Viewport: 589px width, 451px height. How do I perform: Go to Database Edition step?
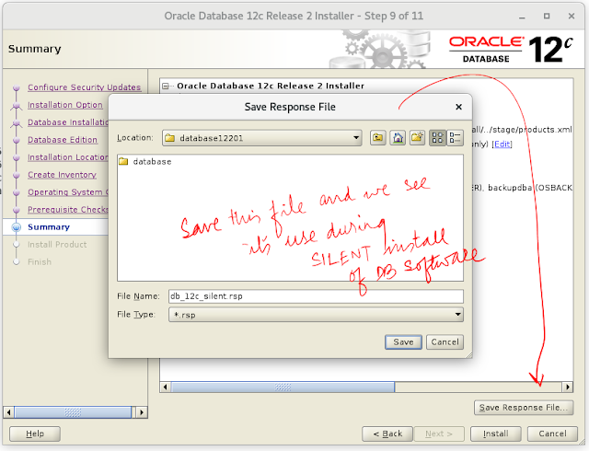click(63, 140)
